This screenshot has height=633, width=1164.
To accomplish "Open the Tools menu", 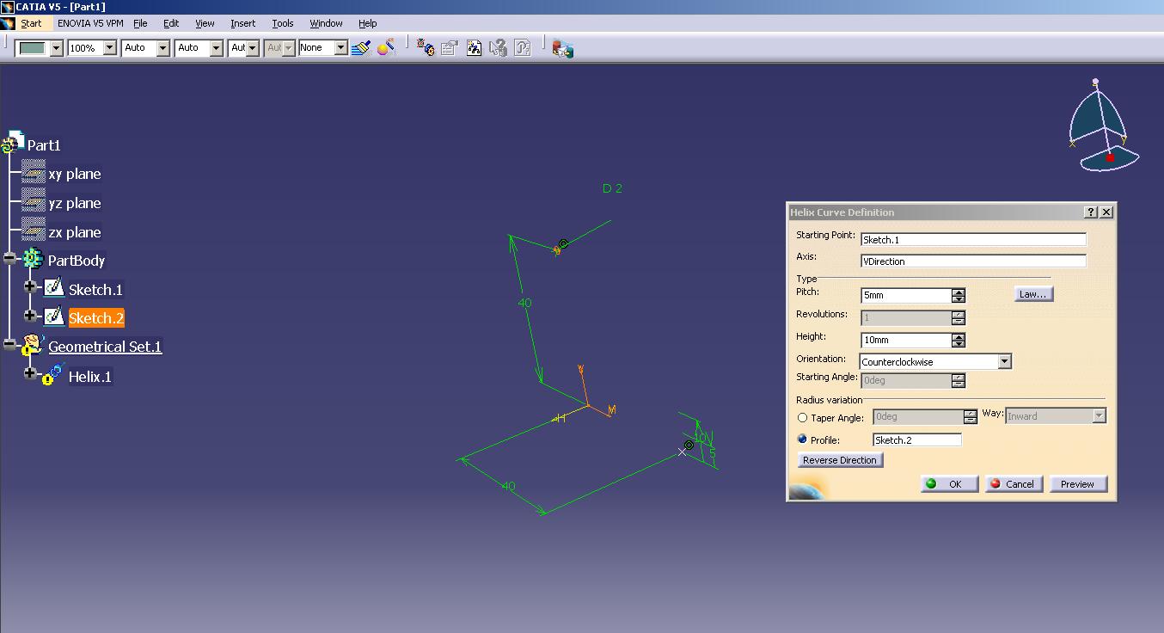I will click(283, 23).
